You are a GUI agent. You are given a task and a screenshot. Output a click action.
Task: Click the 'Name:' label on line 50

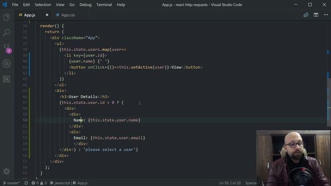pyautogui.click(x=79, y=120)
